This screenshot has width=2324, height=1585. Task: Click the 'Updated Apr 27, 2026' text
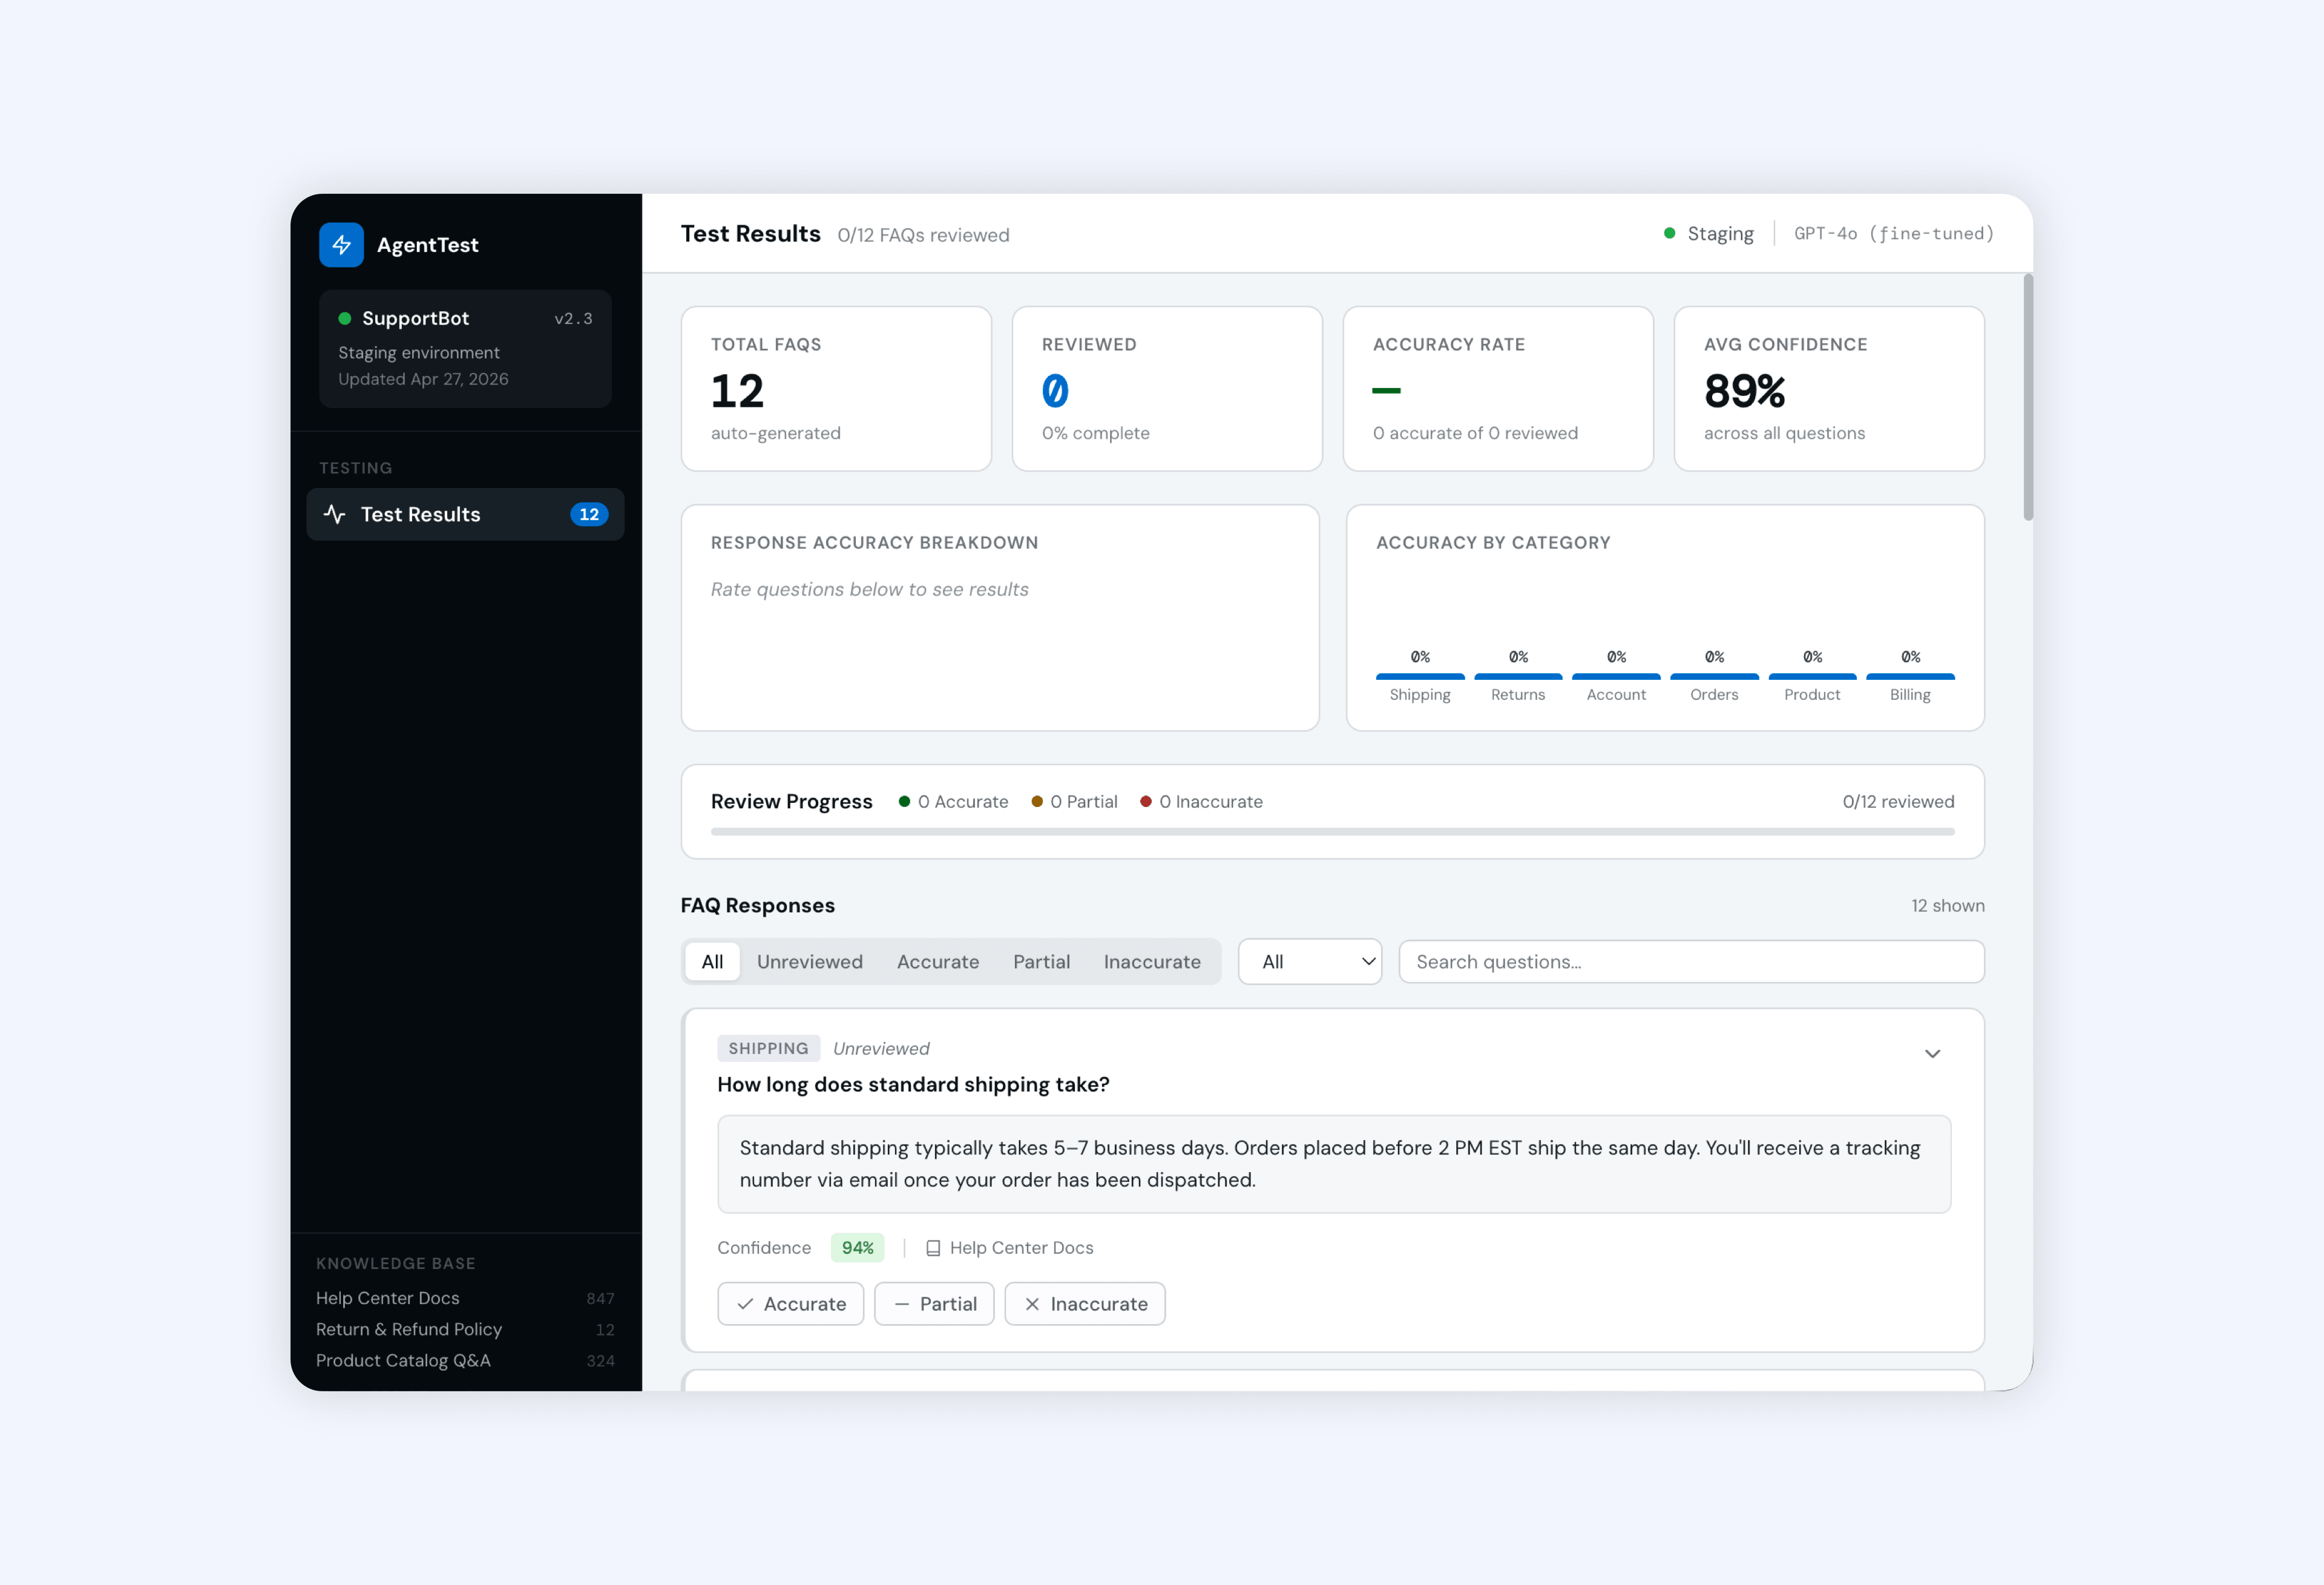(423, 379)
